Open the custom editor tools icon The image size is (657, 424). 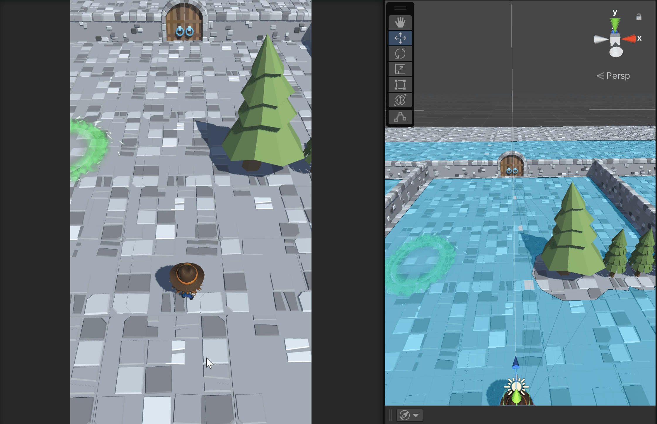point(400,117)
